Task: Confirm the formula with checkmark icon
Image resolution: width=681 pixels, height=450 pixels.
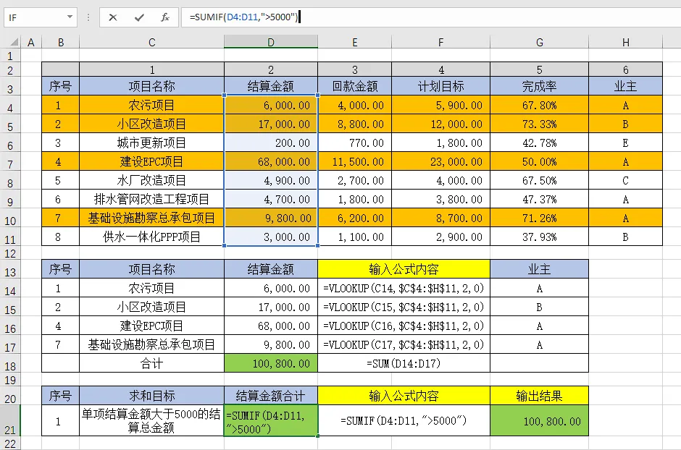Action: coord(139,17)
